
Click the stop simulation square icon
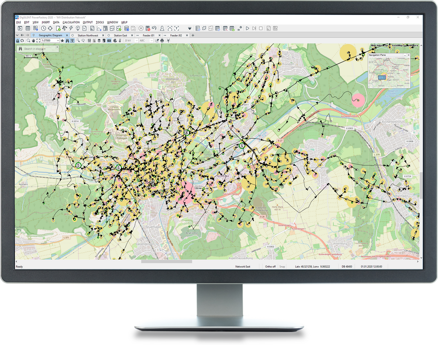click(261, 28)
